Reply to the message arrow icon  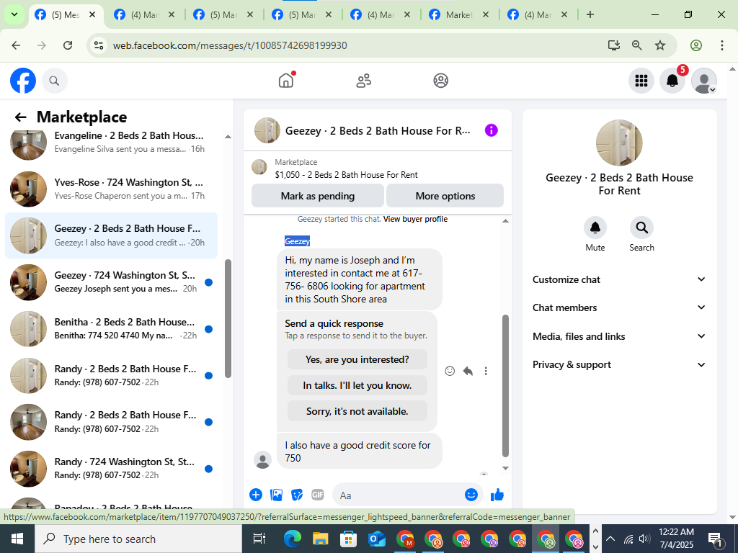(x=468, y=371)
